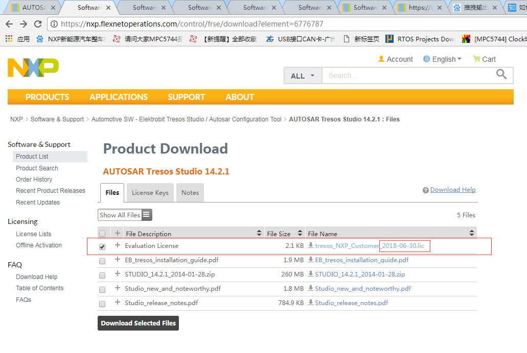Check the Studio_release_notes.pdf checkbox
The height and width of the screenshot is (353, 527).
[x=102, y=304]
